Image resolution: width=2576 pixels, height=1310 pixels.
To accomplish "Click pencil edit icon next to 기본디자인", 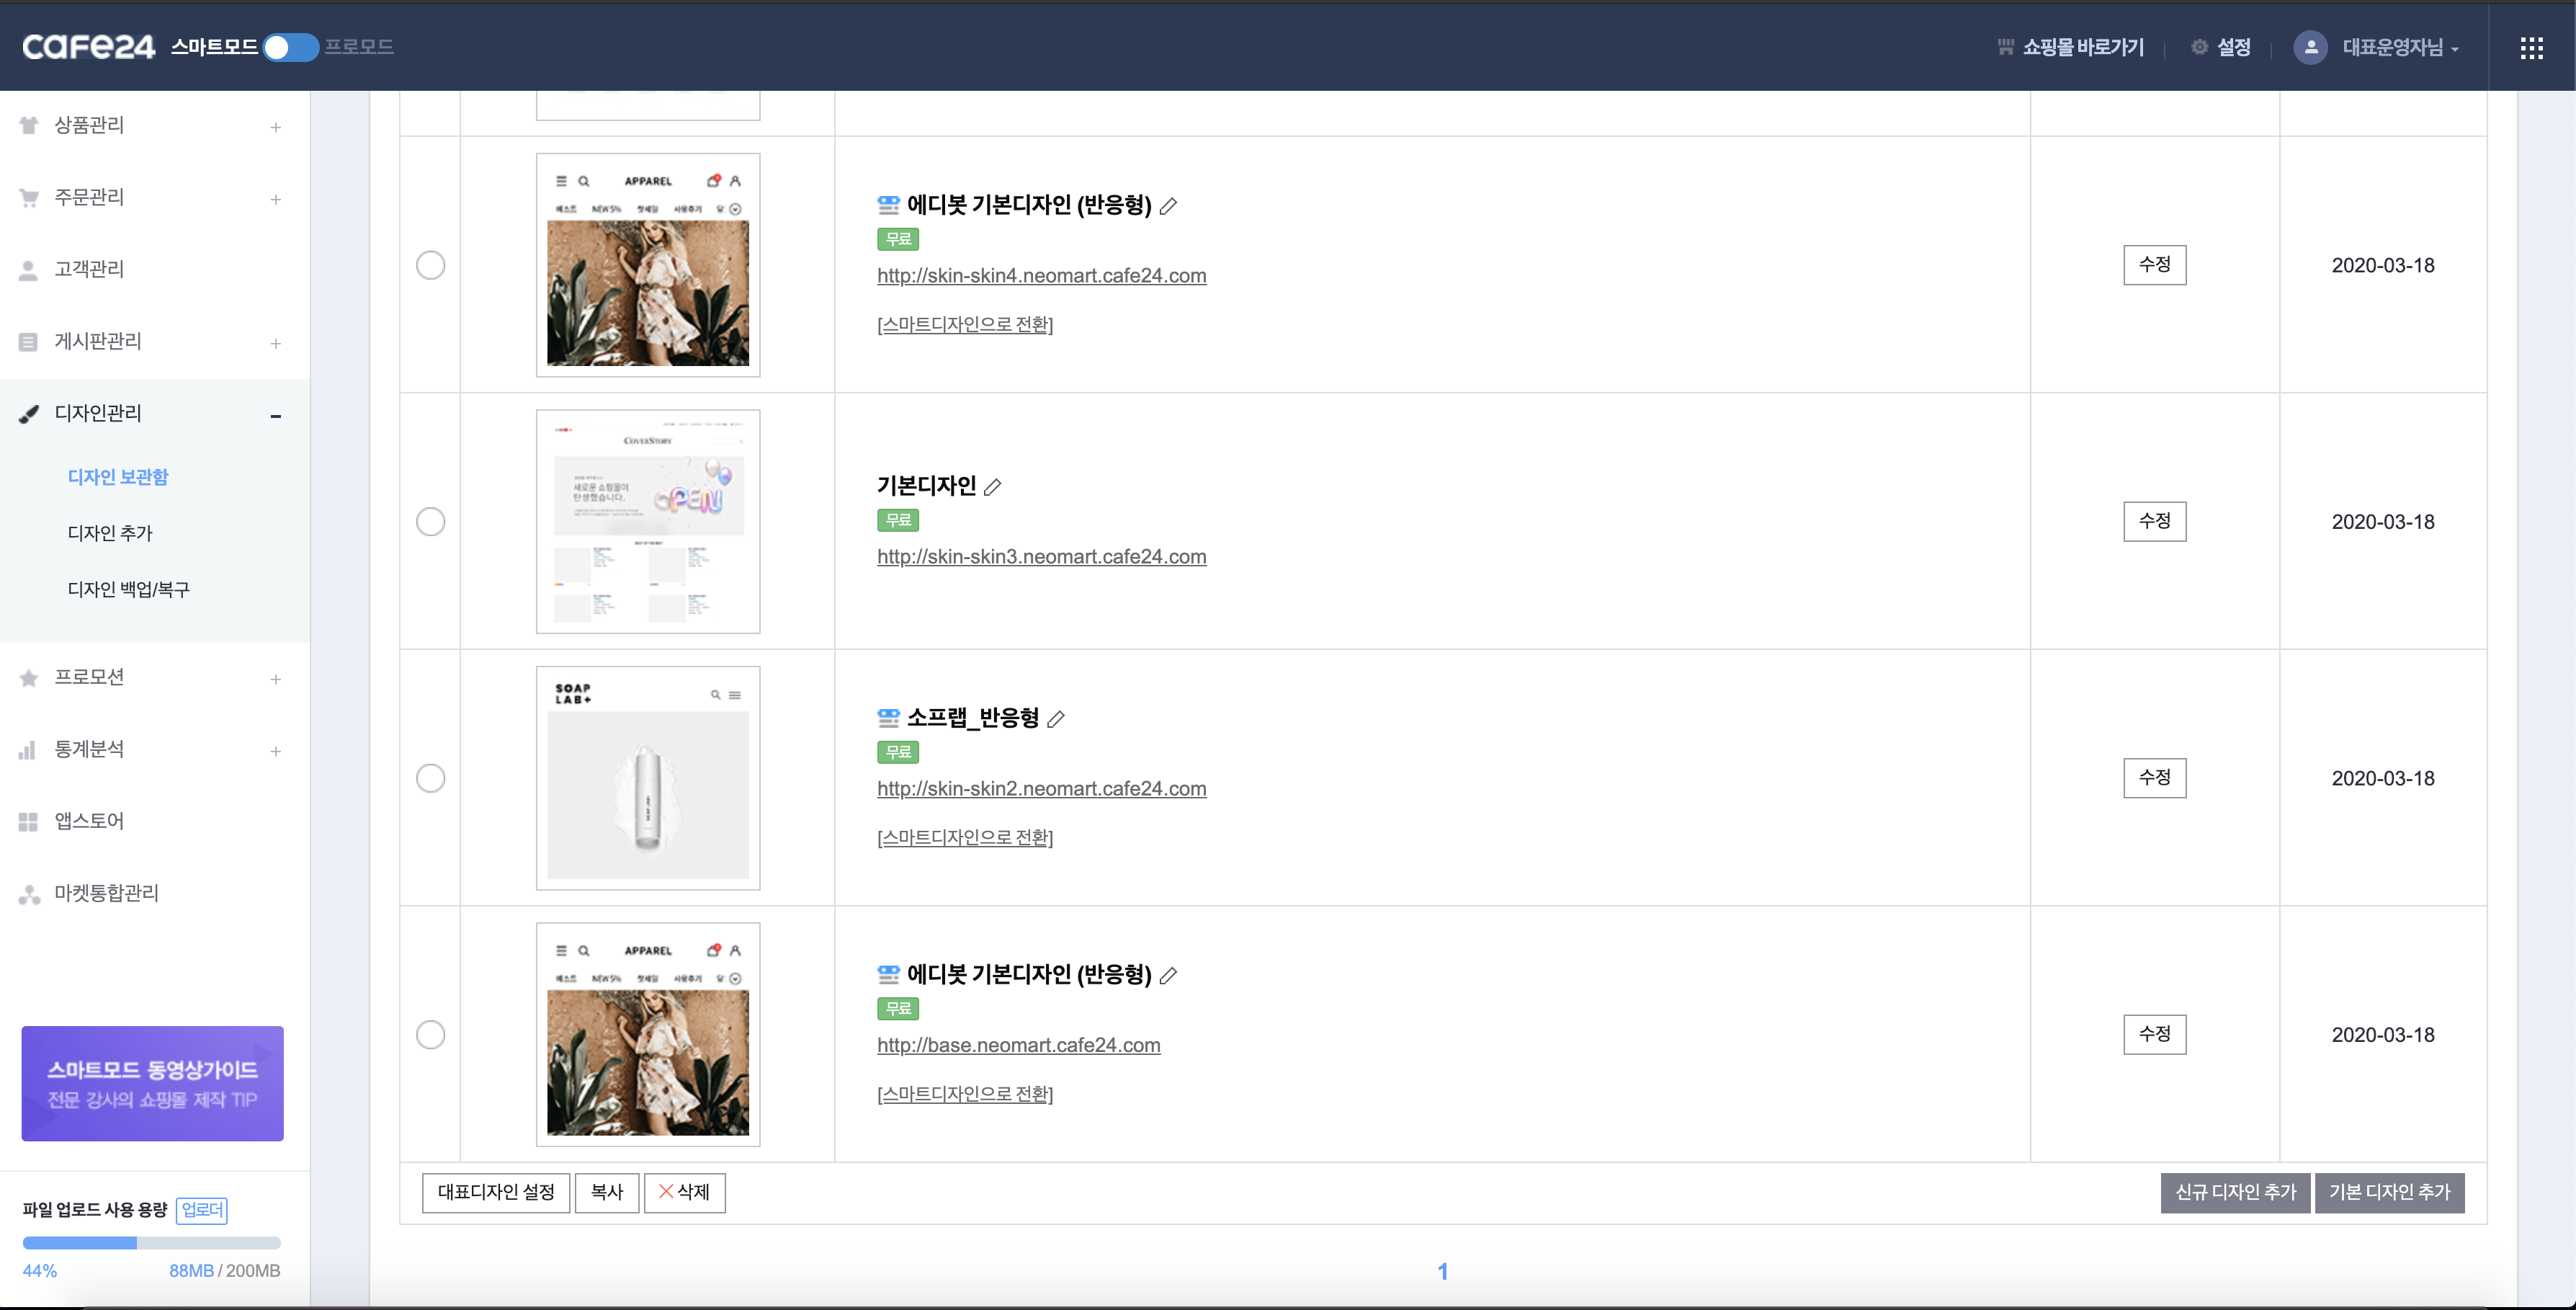I will pos(993,487).
